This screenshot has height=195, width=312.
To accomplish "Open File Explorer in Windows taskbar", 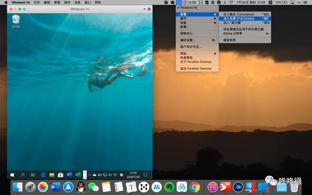I will point(52,175).
